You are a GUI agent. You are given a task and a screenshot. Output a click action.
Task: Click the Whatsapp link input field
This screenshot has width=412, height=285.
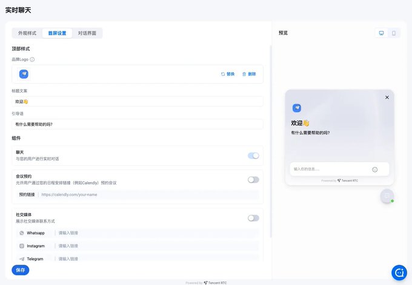coord(157,233)
